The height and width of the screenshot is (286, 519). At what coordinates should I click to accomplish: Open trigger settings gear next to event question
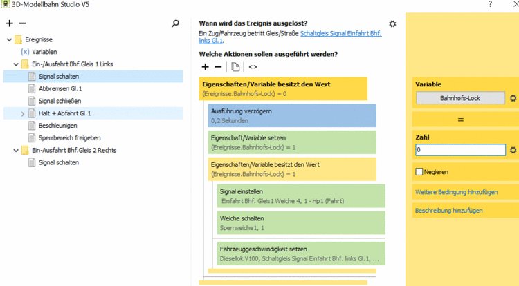pyautogui.click(x=393, y=23)
